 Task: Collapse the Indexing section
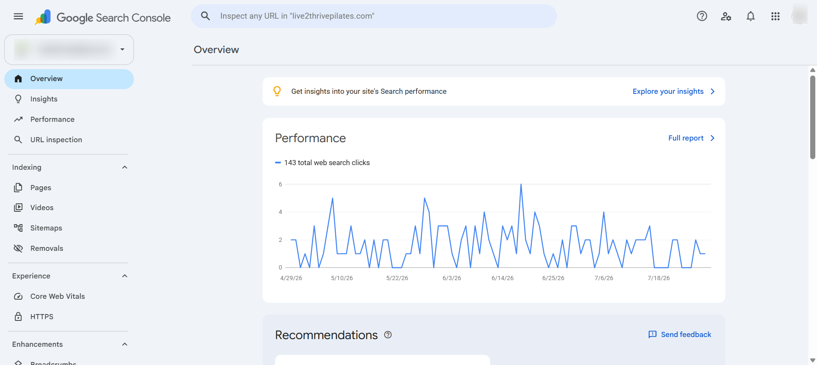click(125, 167)
